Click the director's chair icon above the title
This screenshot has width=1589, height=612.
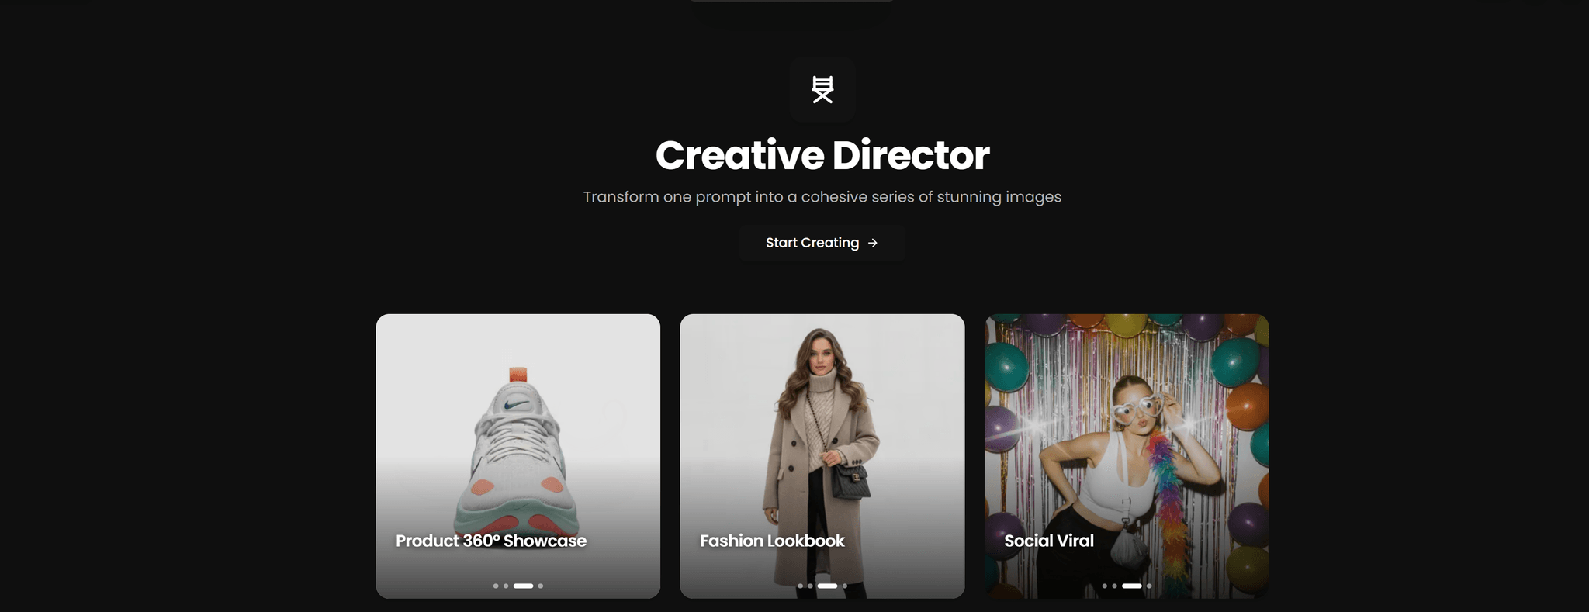(822, 89)
